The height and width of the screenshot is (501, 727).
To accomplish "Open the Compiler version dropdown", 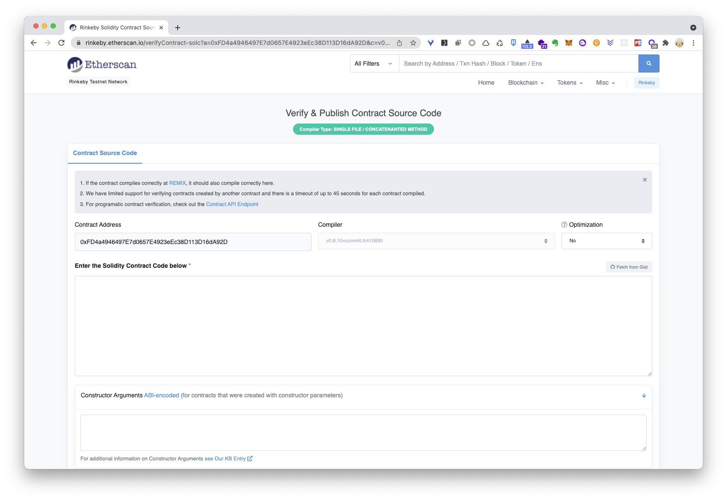I will click(436, 241).
